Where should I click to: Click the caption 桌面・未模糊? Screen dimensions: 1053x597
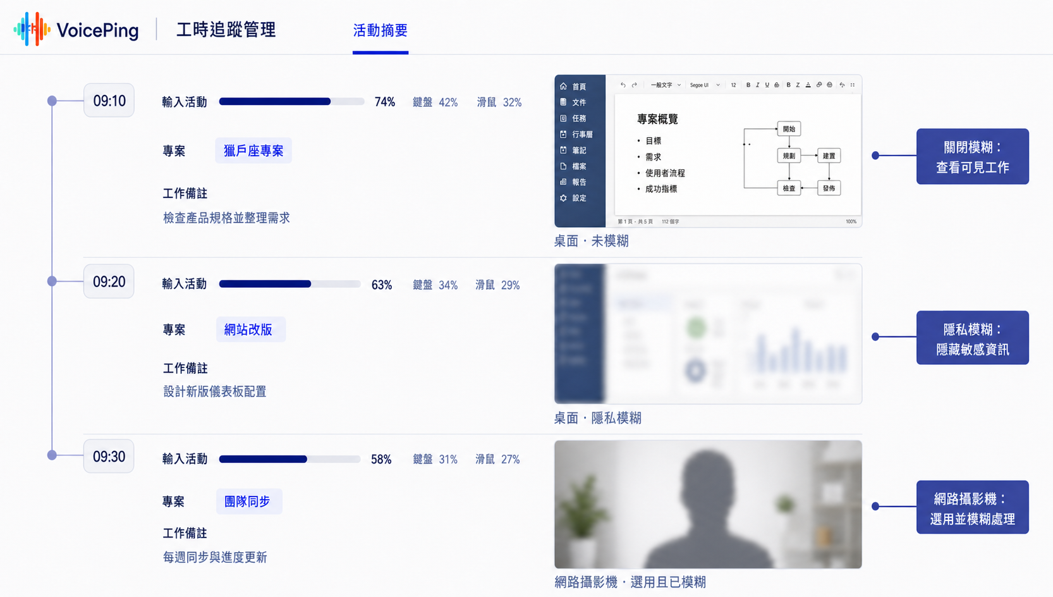(592, 241)
